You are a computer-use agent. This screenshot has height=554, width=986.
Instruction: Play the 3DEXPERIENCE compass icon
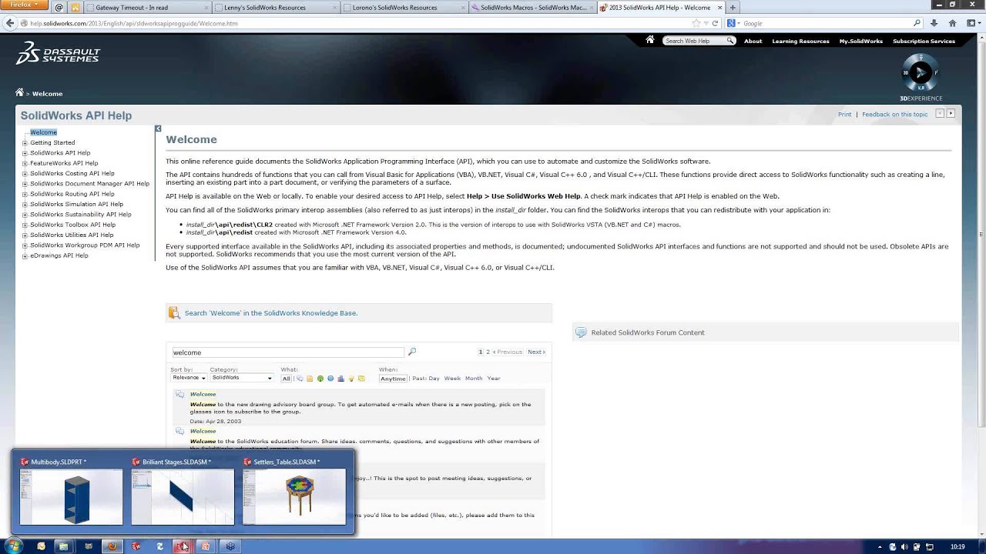point(920,73)
